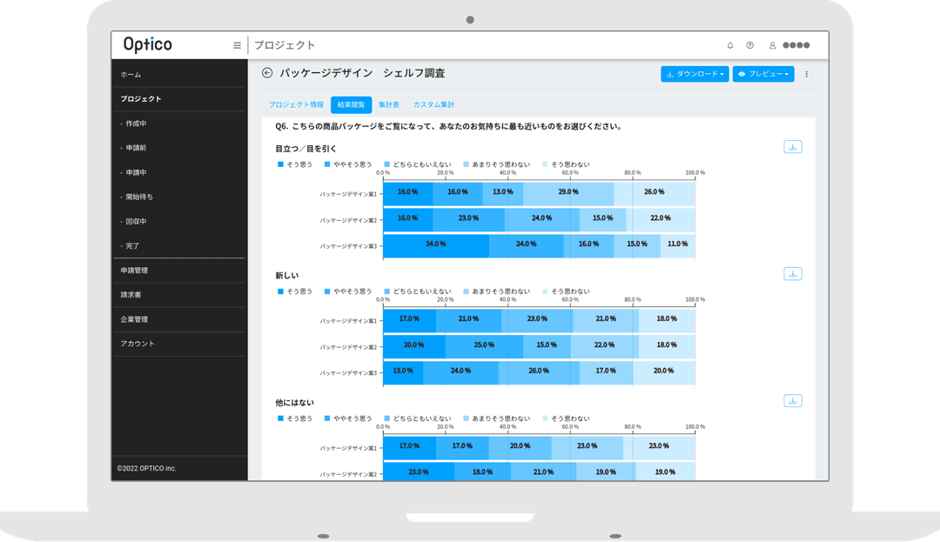
Task: Expand the ダウンロード dropdown
Action: point(694,74)
